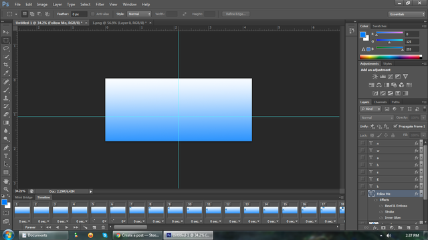Expand effects arrow on 'k' layer
This screenshot has width=428, height=240.
(421, 187)
